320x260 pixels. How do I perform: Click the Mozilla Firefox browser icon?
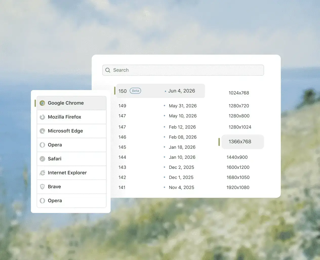click(x=42, y=117)
